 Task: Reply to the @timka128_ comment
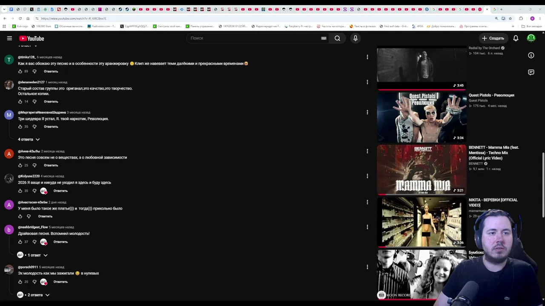tap(51, 71)
